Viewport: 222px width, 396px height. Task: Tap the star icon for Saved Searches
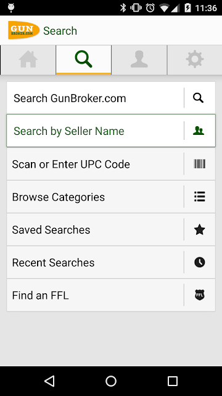200,230
